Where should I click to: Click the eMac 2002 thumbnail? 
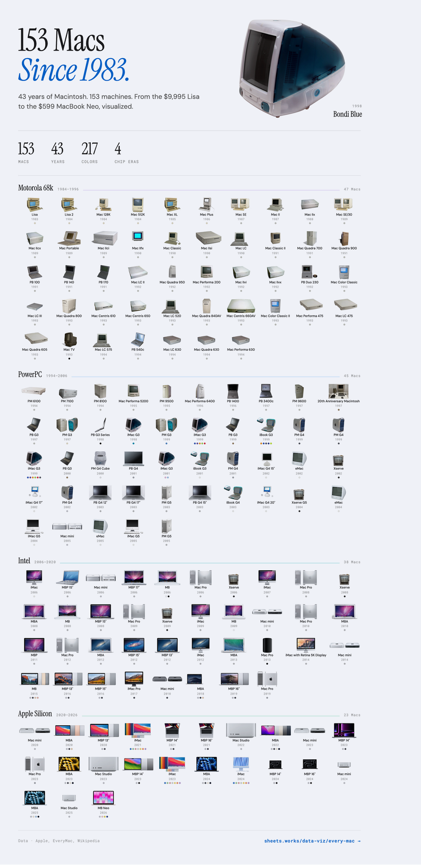coord(299,458)
